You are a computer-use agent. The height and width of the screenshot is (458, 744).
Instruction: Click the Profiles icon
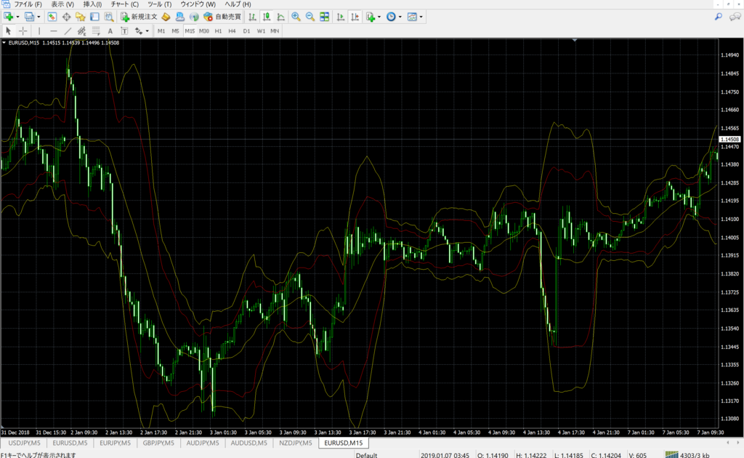[29, 17]
